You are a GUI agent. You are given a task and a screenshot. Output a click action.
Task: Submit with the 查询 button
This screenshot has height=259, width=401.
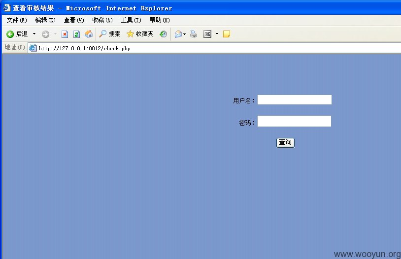pos(285,142)
